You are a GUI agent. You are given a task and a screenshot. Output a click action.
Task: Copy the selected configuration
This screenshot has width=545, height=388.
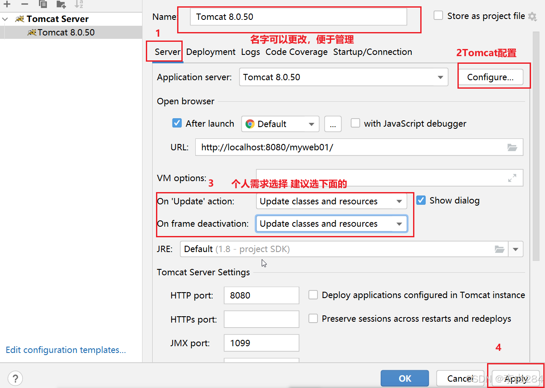[43, 4]
